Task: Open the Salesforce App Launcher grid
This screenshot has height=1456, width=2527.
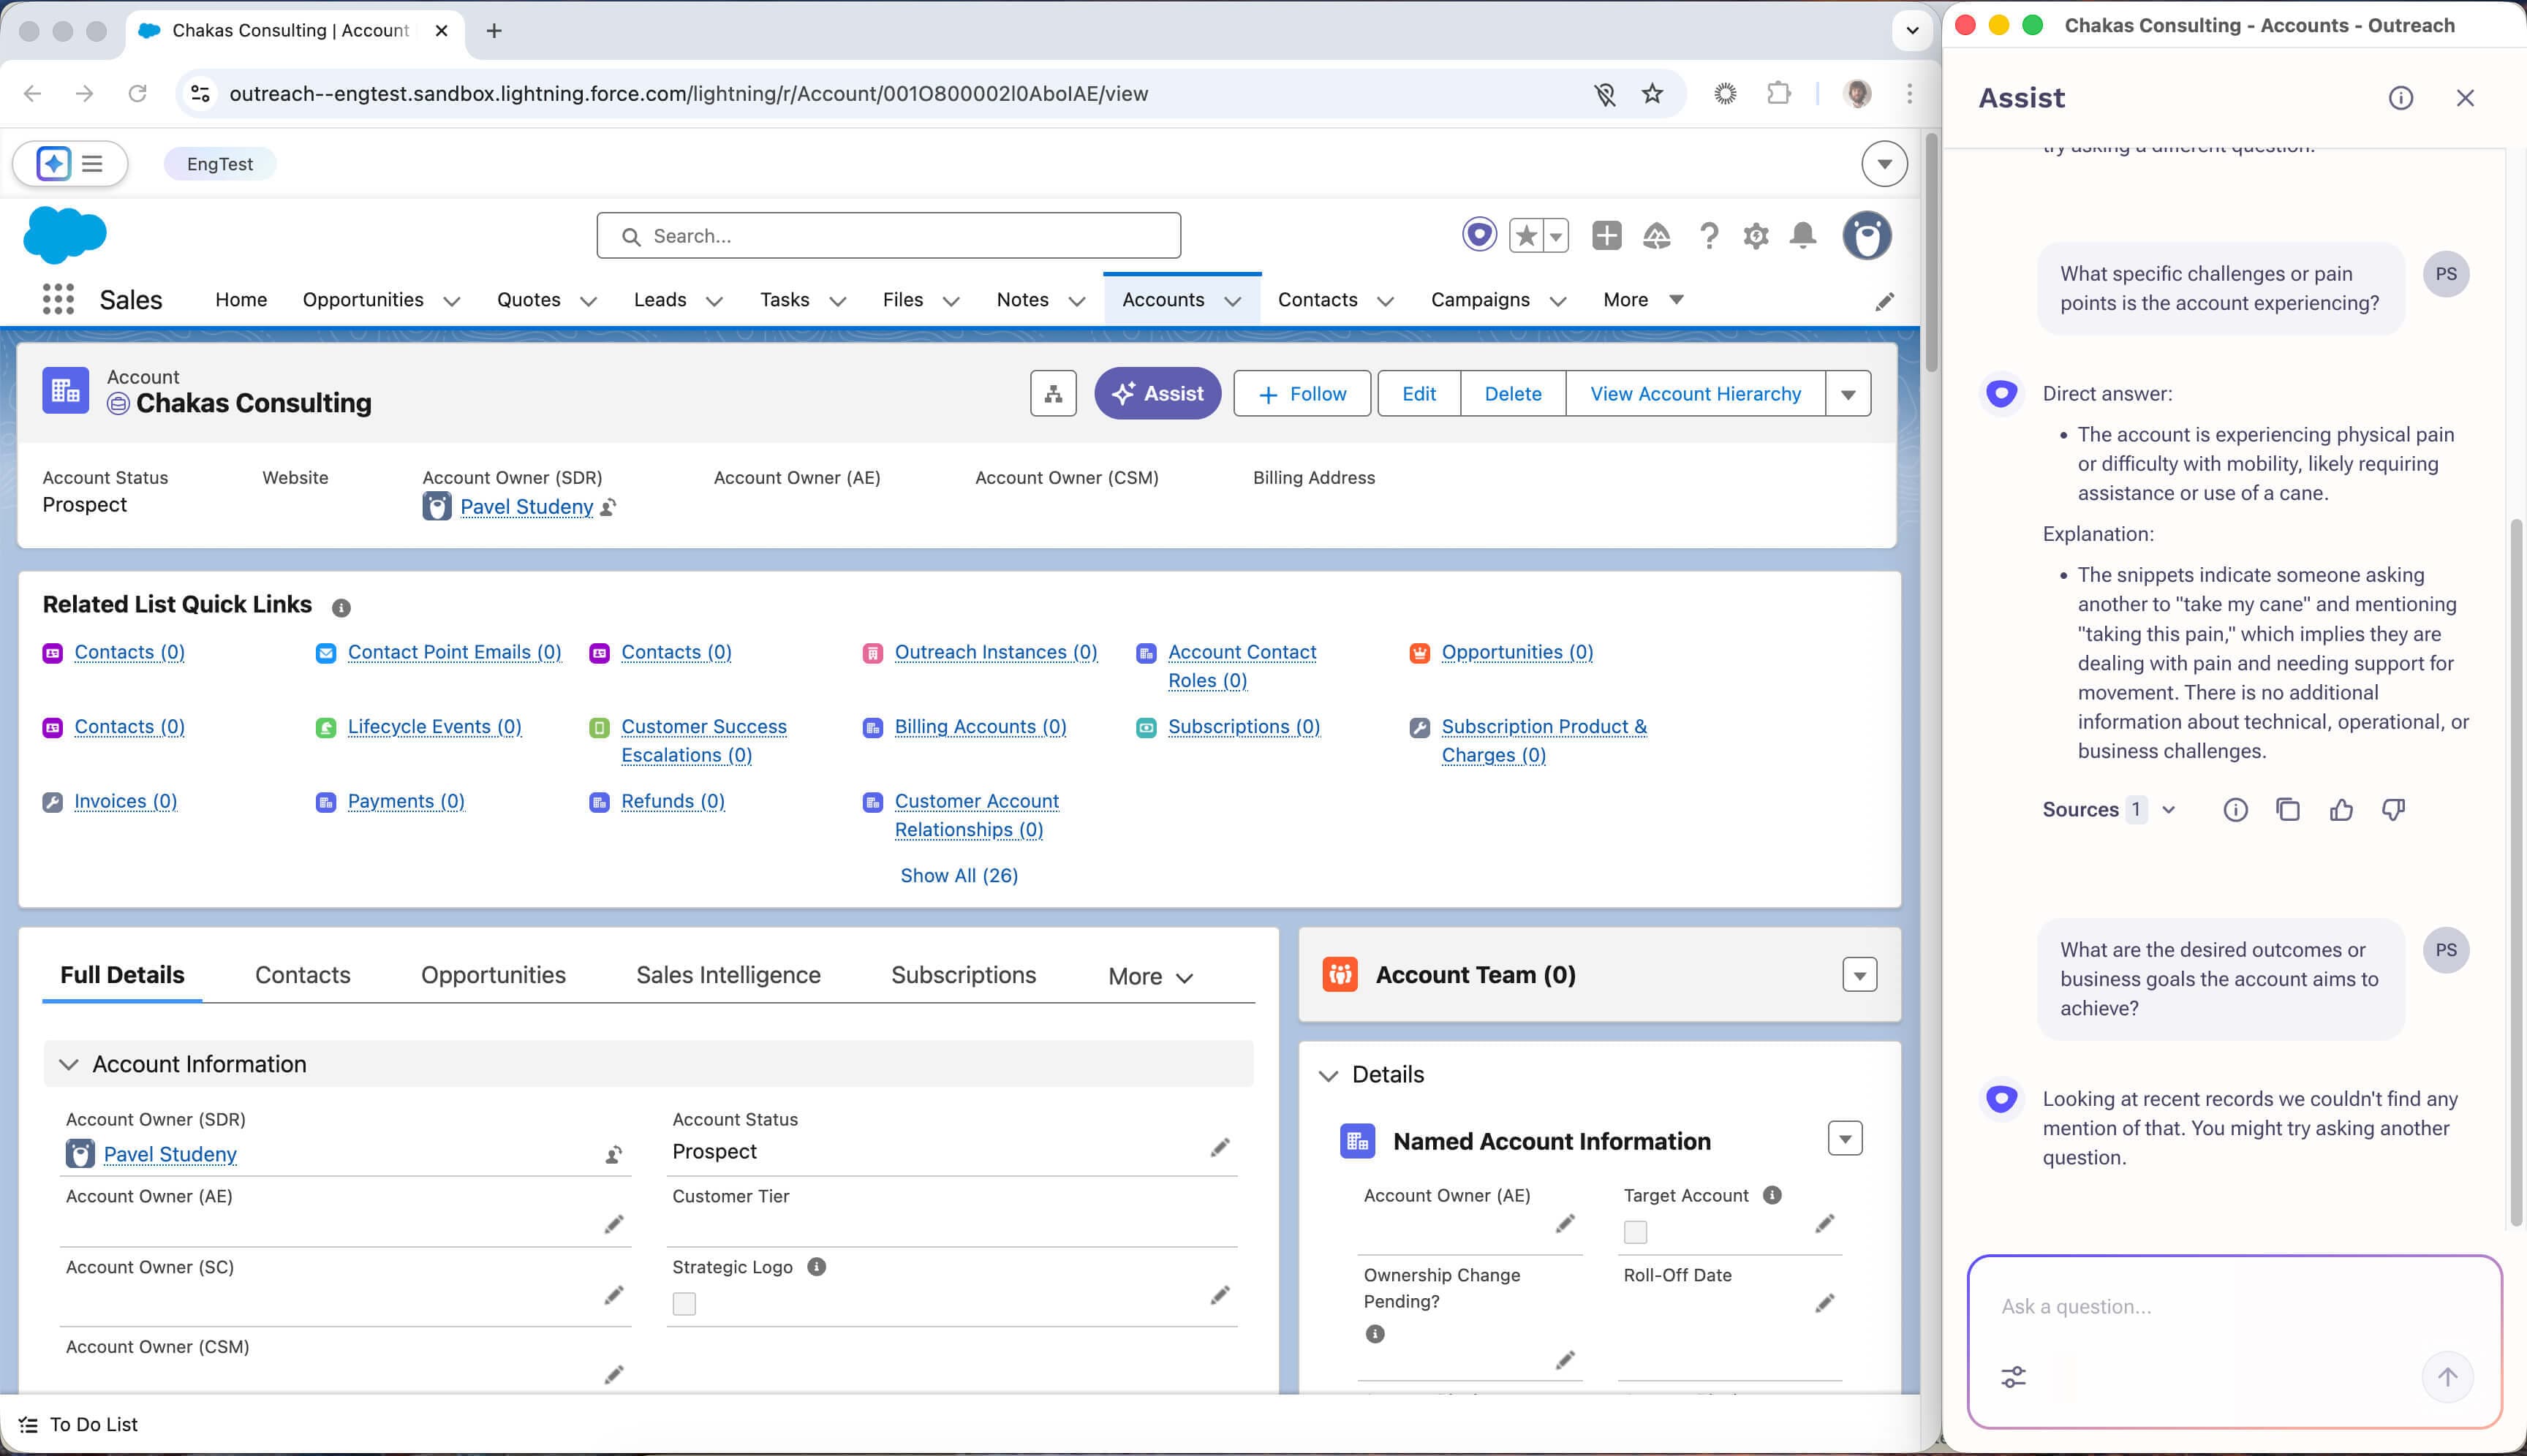Action: click(58, 300)
